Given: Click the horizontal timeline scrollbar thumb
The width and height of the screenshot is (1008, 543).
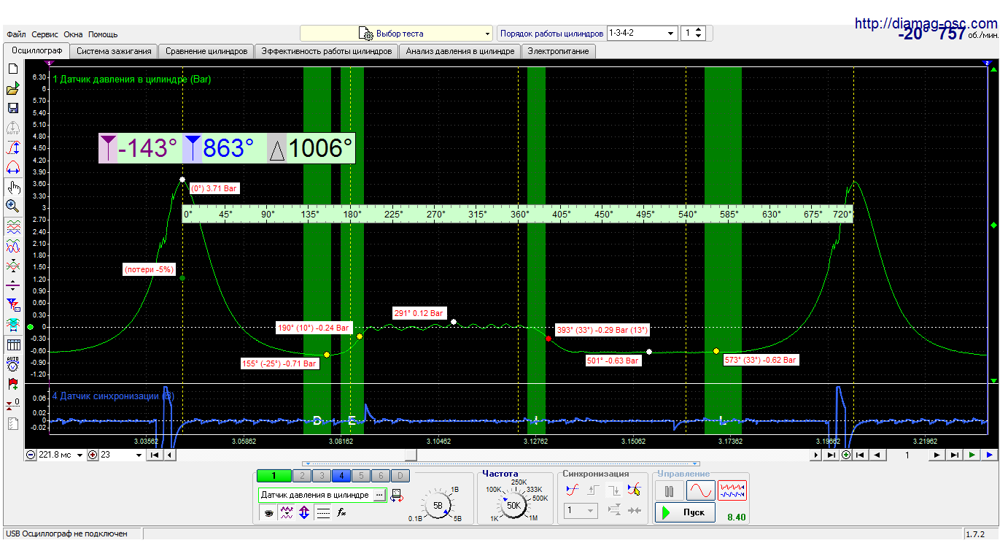Looking at the screenshot, I should 411,455.
